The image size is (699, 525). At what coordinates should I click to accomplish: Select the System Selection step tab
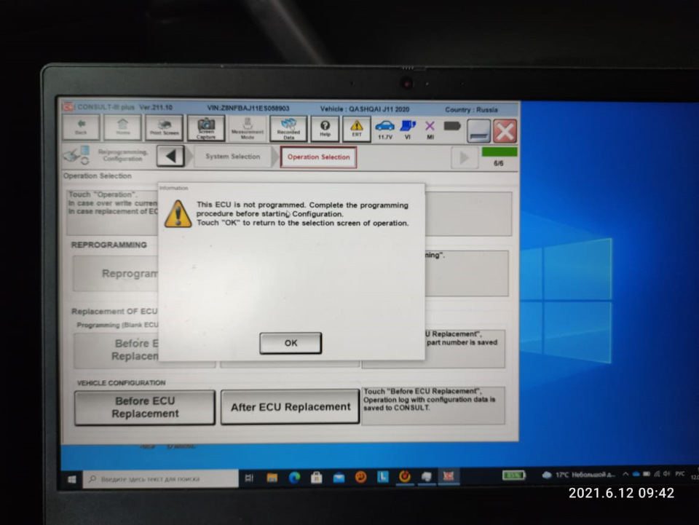click(233, 157)
